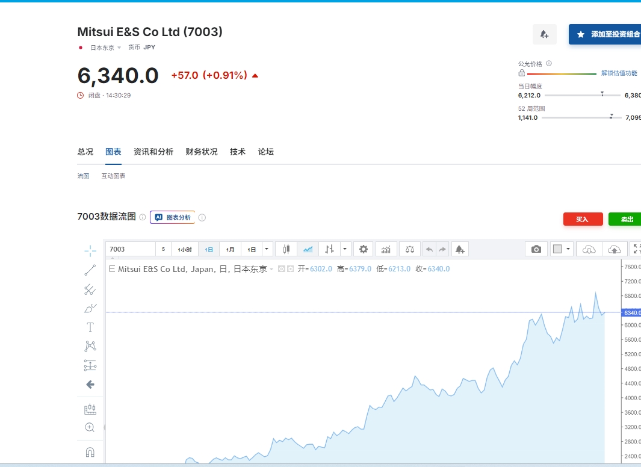Select the pitchfork drawing tool
Screen dimensions: 641x467
[x=90, y=289]
